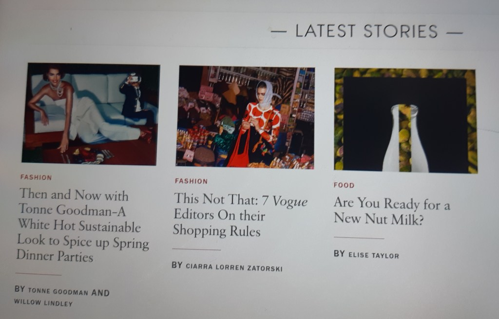Open the nut milk bottle image

click(405, 121)
